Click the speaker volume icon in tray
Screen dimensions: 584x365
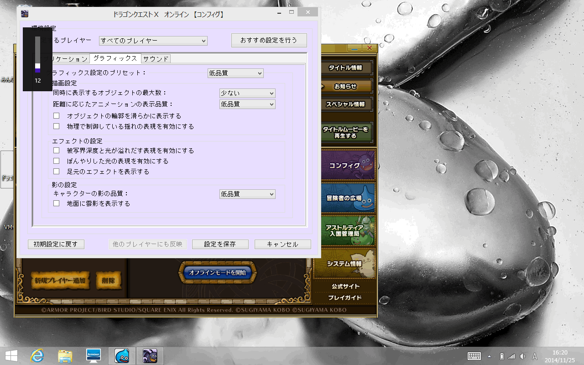522,356
